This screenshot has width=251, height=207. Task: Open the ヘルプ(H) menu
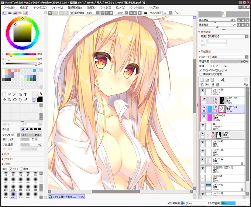point(154,7)
